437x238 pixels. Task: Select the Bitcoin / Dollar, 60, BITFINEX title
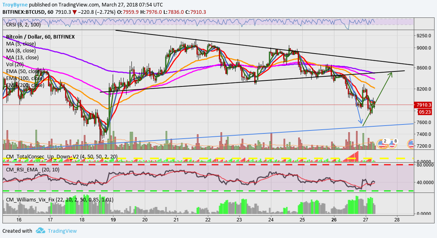click(x=40, y=37)
